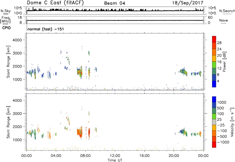This screenshot has width=235, height=162.
Task: Click the velocity colorbar tick label '1000'
Action: [222, 102]
